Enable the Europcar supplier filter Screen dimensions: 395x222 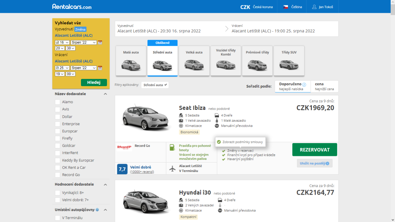58,131
